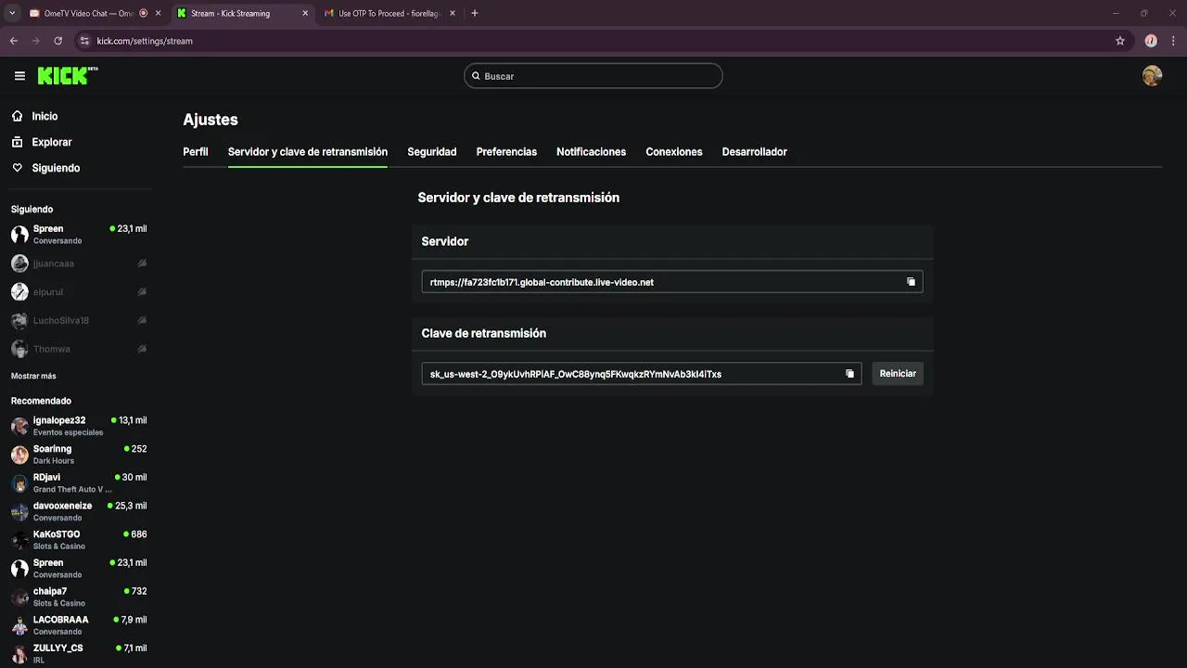Open the user profile avatar menu

pyautogui.click(x=1152, y=76)
